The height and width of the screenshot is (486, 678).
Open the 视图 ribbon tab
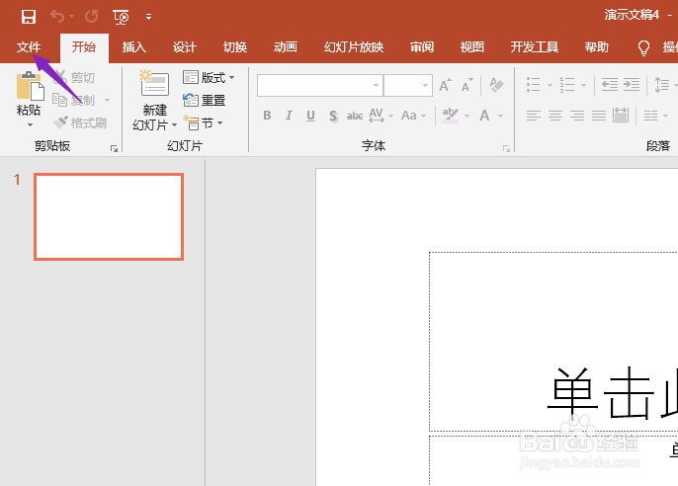tap(472, 46)
